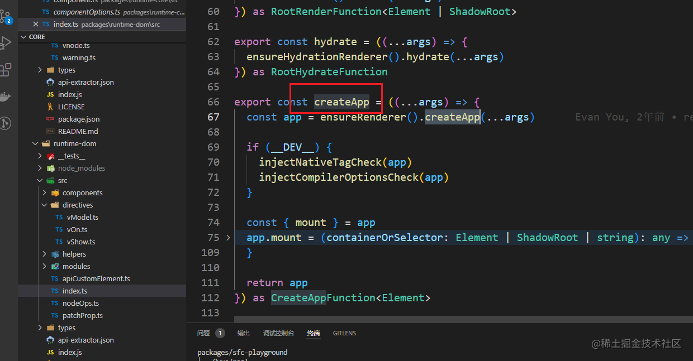Viewport: 693px width, 361px height.
Task: Open README.md file
Action: click(x=78, y=132)
